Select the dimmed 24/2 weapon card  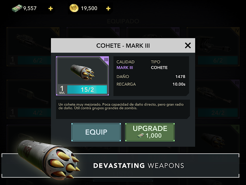pyautogui.click(x=218, y=99)
